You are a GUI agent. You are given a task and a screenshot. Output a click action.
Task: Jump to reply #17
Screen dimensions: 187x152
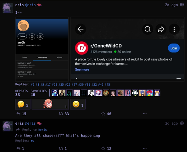48,85
